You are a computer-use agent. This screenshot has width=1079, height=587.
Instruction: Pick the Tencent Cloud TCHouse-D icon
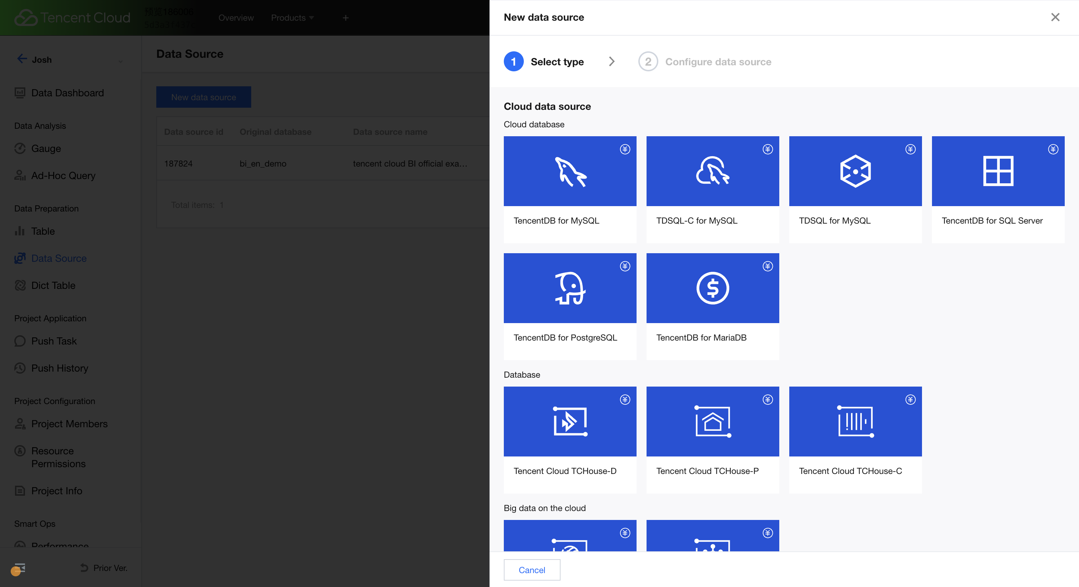[x=570, y=421]
